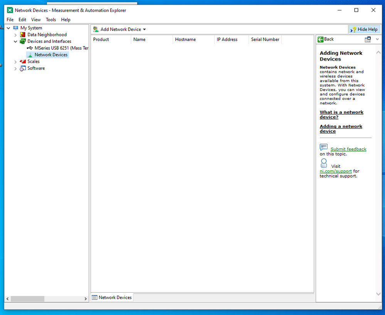385x315 pixels.
Task: Click the Scales icon
Action: click(23, 61)
